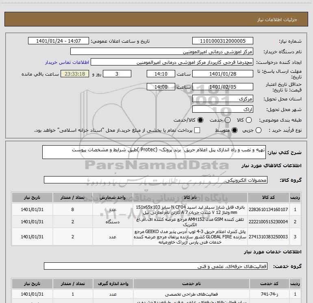Image resolution: width=313 pixels, height=303 pixels.
Task: Click the announcement date field 1401/01/24 - 14:07
Action: (59, 41)
